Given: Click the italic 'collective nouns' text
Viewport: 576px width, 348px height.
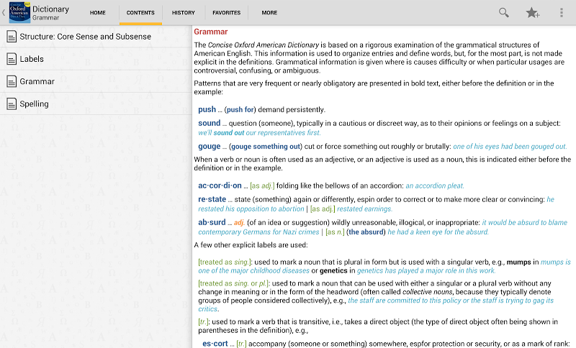Looking at the screenshot, I should pos(427,292).
